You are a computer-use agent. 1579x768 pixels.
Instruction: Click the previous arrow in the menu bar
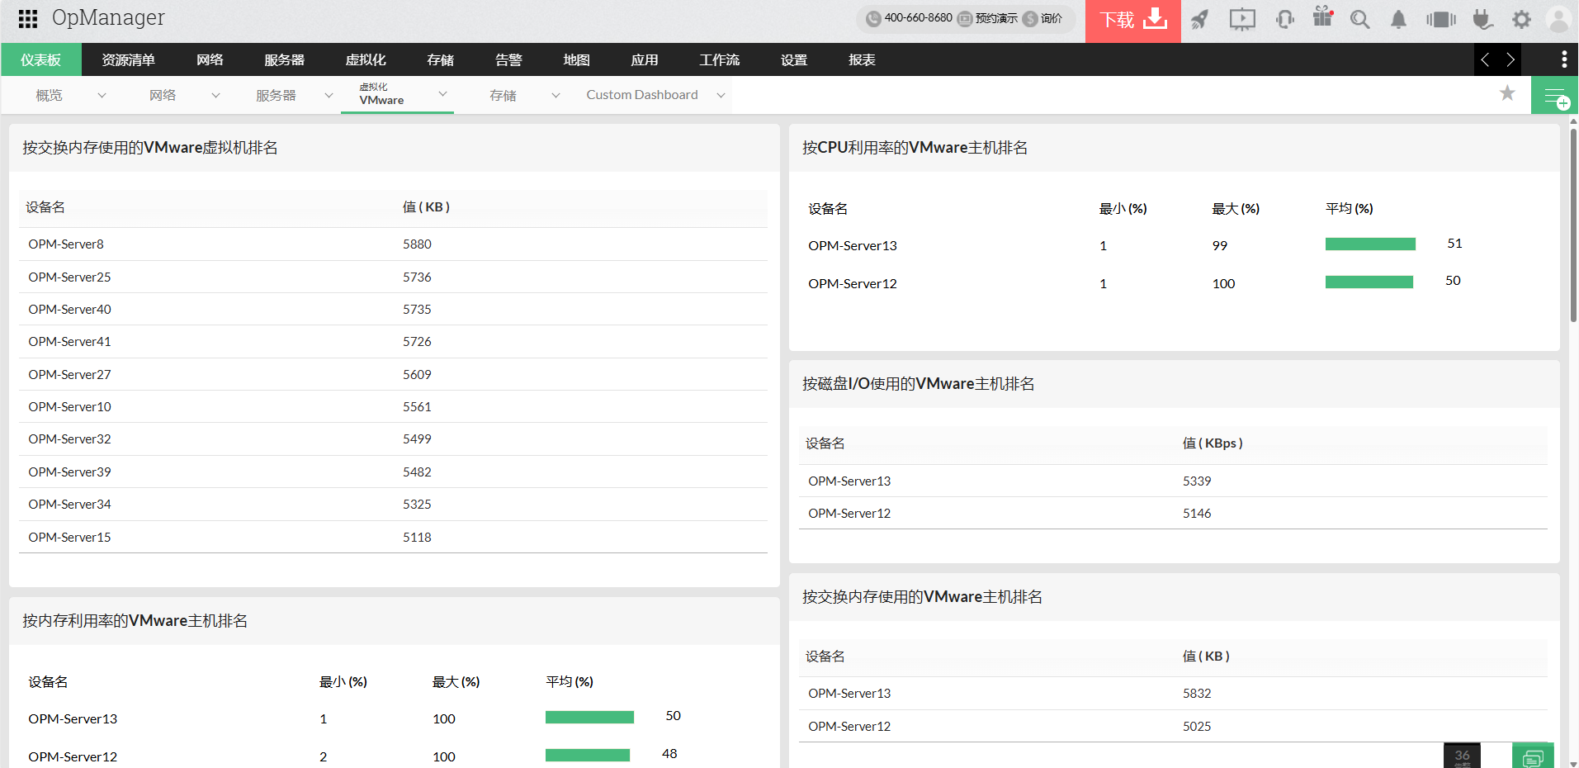click(x=1486, y=59)
